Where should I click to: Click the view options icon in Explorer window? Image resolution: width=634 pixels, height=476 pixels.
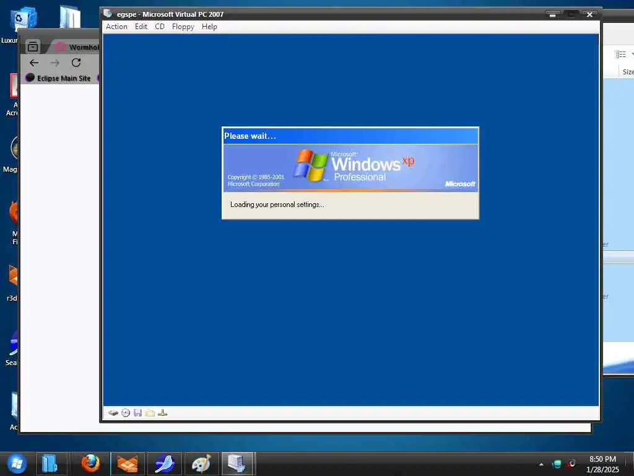click(x=620, y=55)
